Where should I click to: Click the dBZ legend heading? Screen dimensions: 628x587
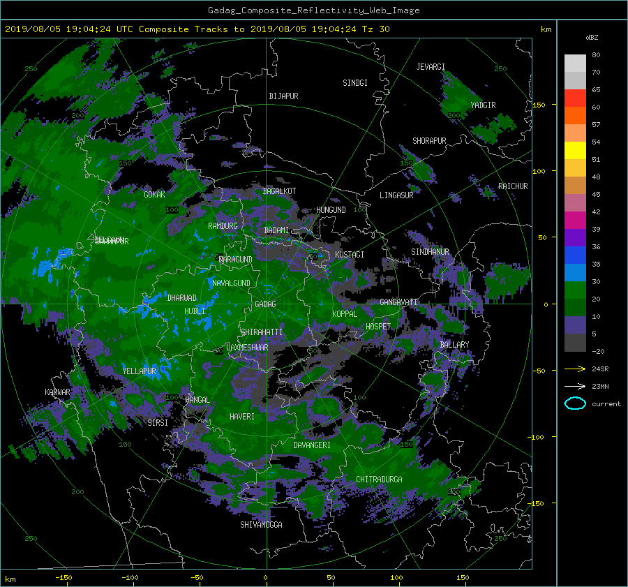click(592, 38)
